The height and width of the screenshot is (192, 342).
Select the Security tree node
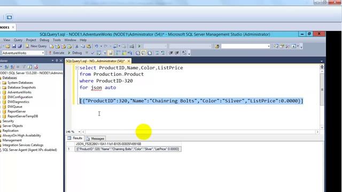[8, 121]
